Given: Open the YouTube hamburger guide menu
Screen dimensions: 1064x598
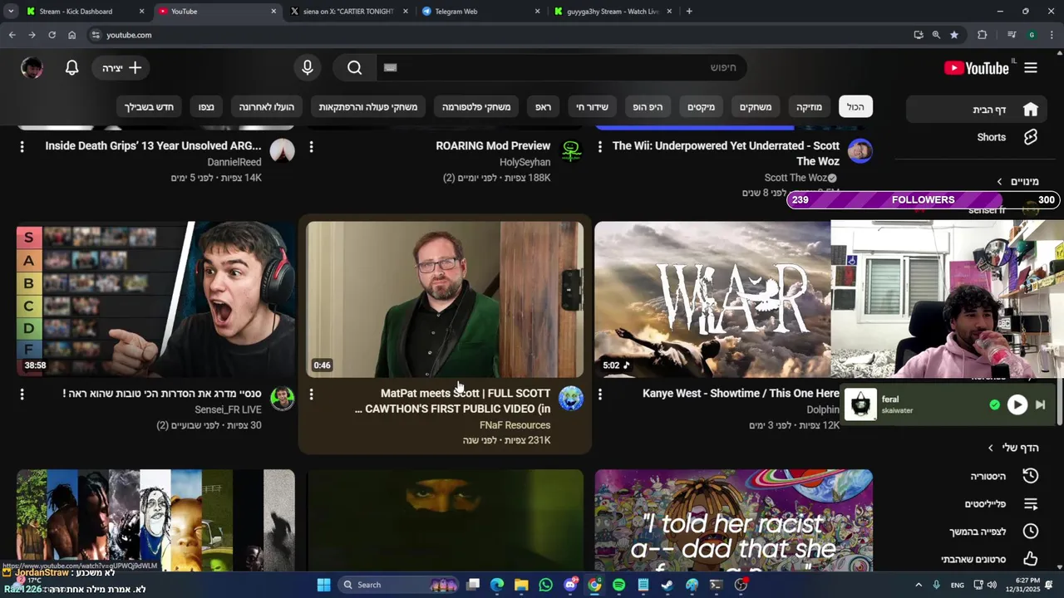Looking at the screenshot, I should pos(1031,68).
